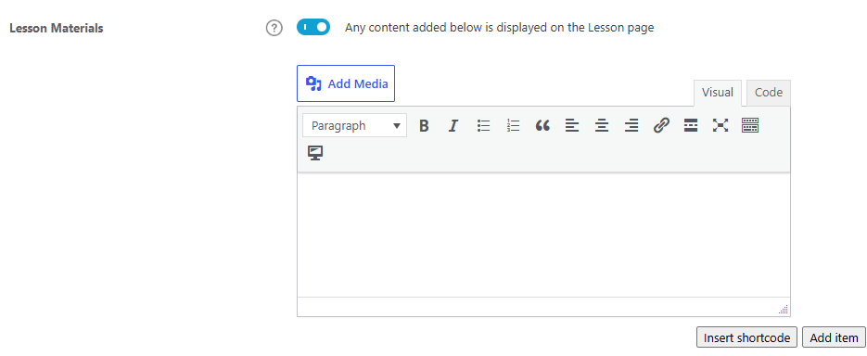Viewport: 867px width, 356px height.
Task: Toggle the toolbar kitchen sink
Action: point(750,125)
